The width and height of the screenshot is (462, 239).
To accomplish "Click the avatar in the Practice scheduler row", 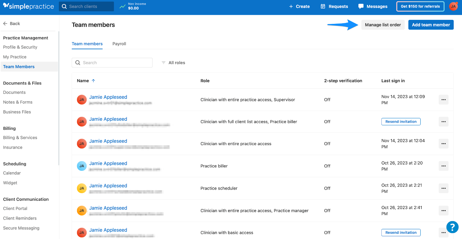I will pyautogui.click(x=82, y=188).
